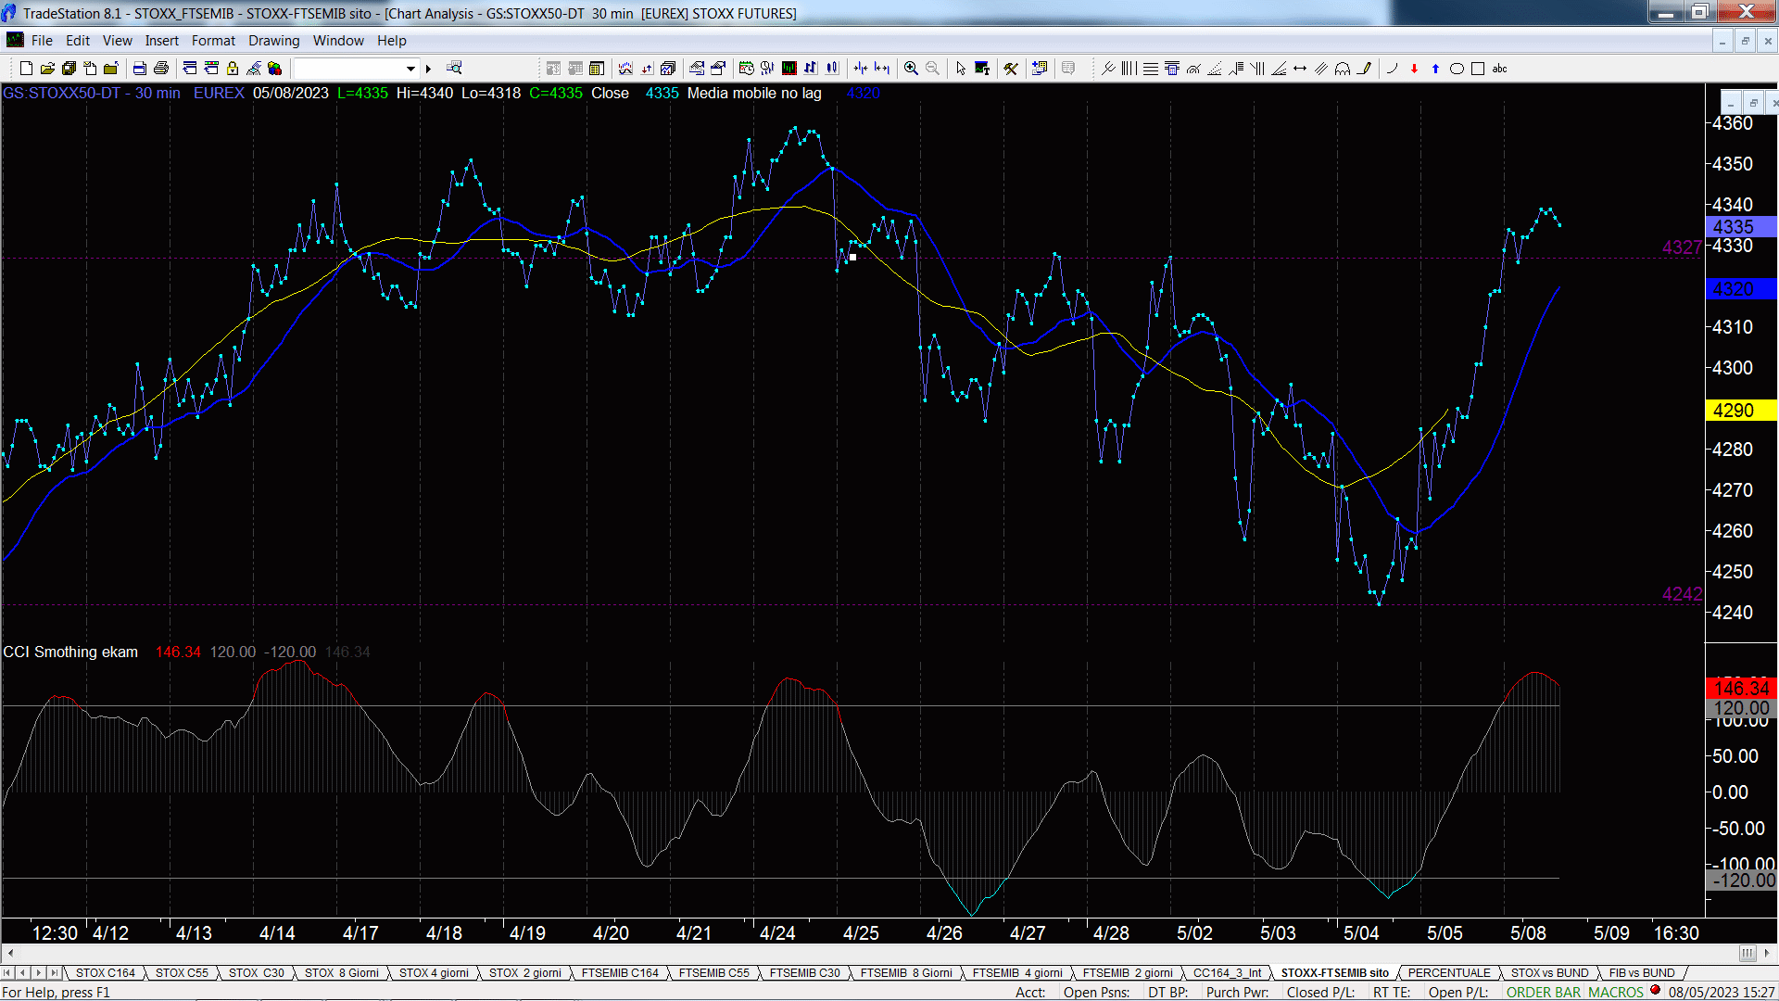
Task: Click the red 146.34 CCI value marker
Action: click(x=1740, y=688)
